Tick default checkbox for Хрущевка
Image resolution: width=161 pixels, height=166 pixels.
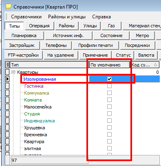coord(109,127)
